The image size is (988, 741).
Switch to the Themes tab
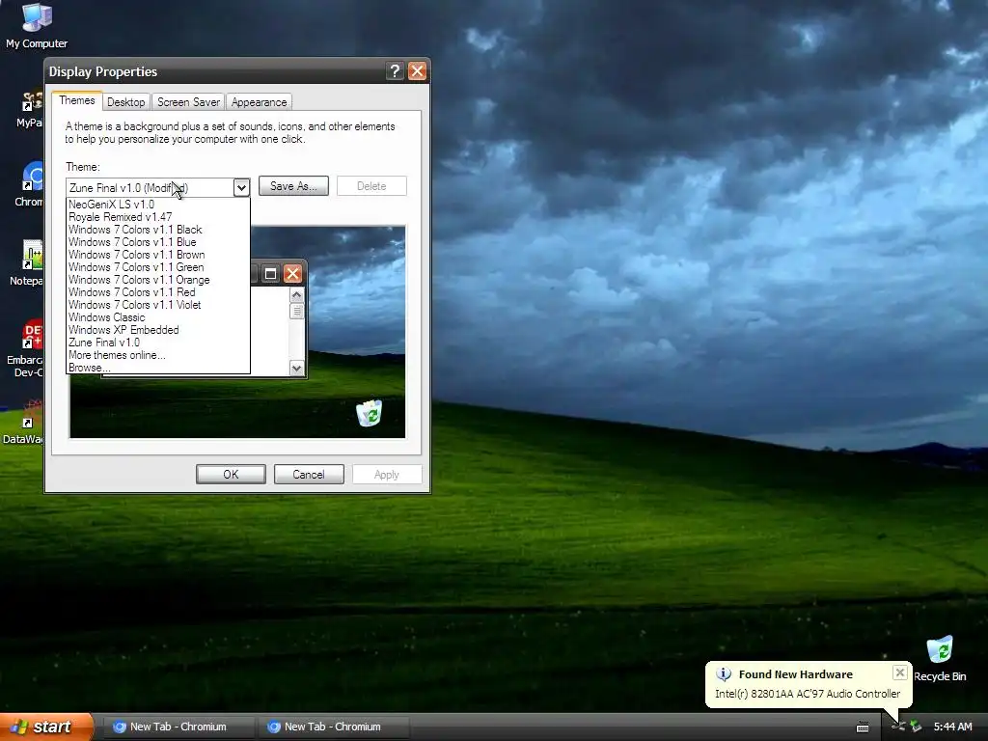click(x=77, y=100)
